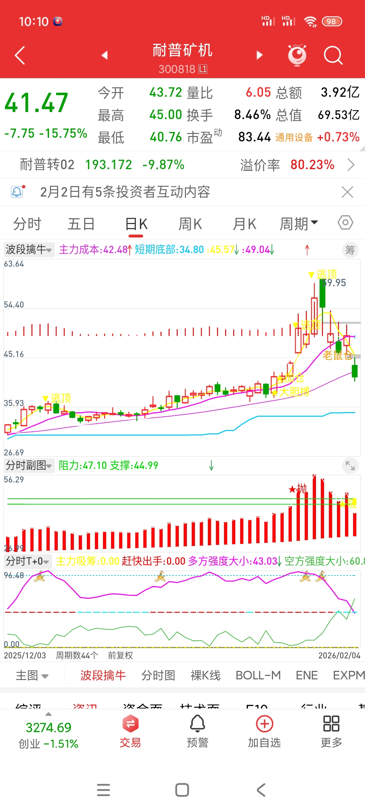Choose 分时图 in indicator bar
The image size is (365, 812).
(158, 675)
